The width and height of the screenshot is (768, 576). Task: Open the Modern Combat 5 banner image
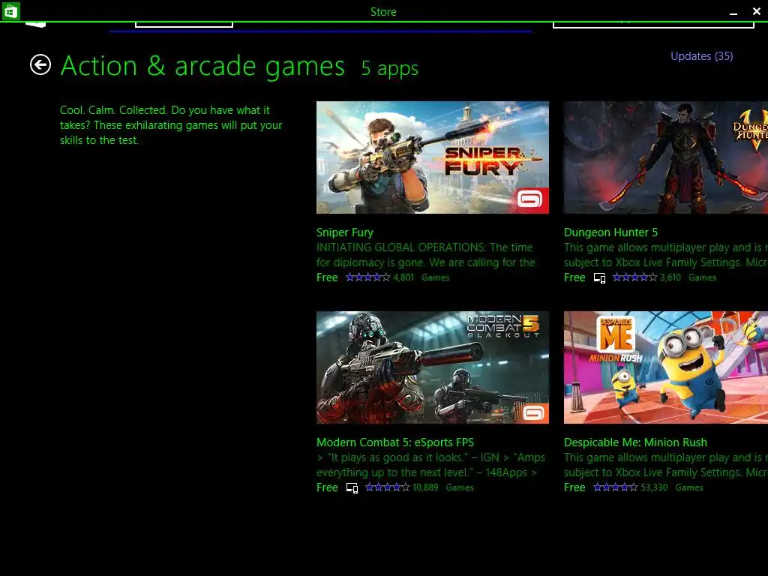coord(433,367)
